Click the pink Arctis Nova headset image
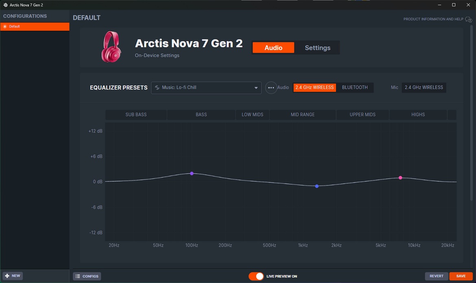The image size is (476, 283). [111, 47]
